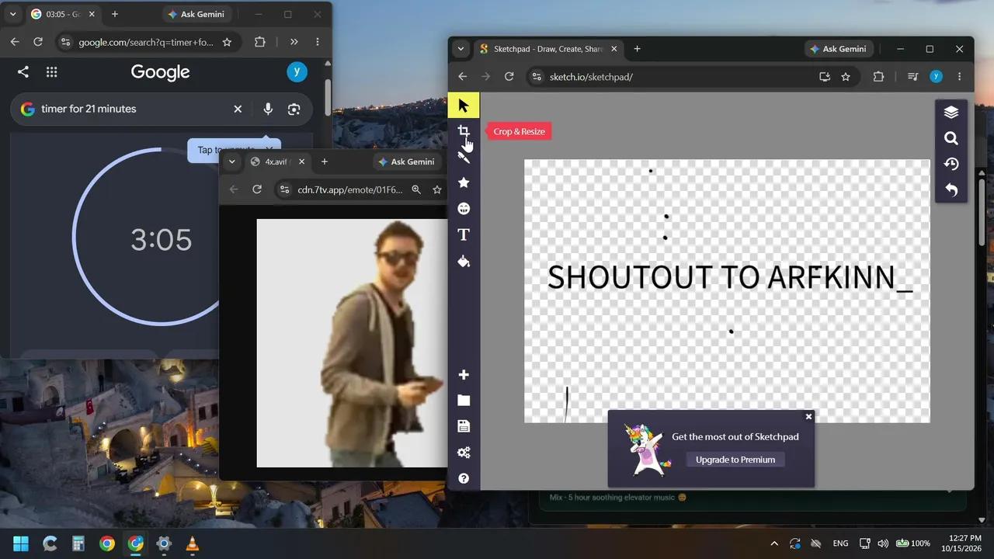Screen dimensions: 994x559
Task: Bookmark the Sketchpad page with star
Action: (x=846, y=77)
